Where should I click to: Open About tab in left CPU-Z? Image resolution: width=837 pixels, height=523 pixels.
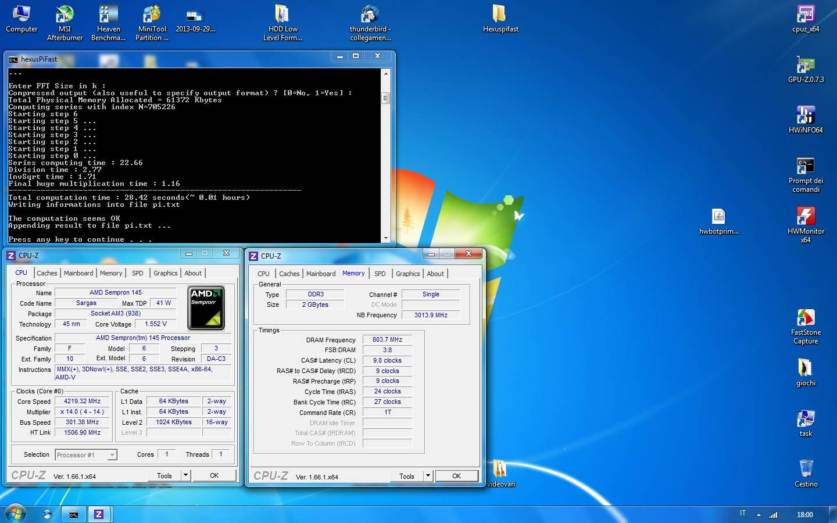click(193, 273)
